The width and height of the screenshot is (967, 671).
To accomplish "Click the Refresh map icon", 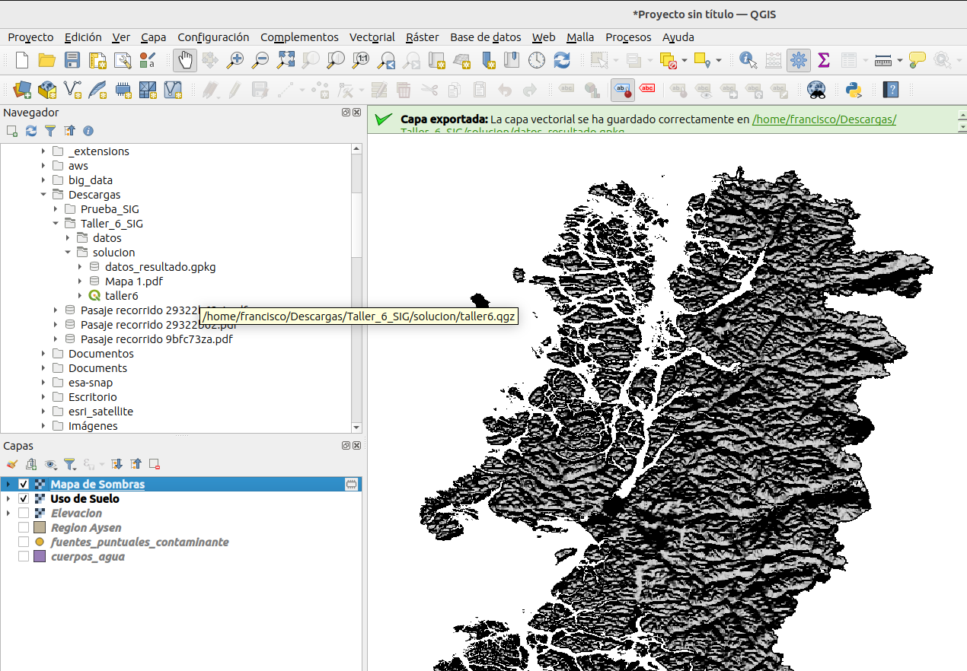I will click(x=562, y=60).
